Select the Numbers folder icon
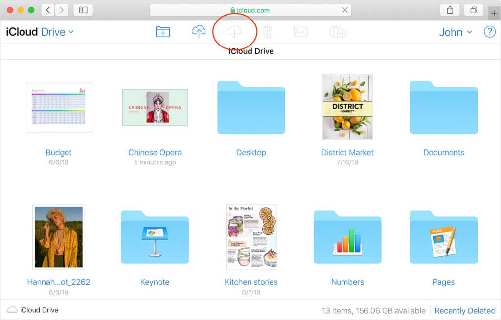 [347, 237]
